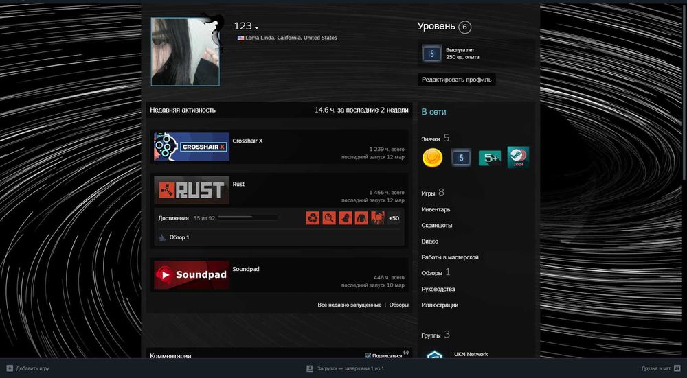This screenshot has width=687, height=378.
Task: Click the Обзор 1 link under Rust
Action: tap(179, 237)
